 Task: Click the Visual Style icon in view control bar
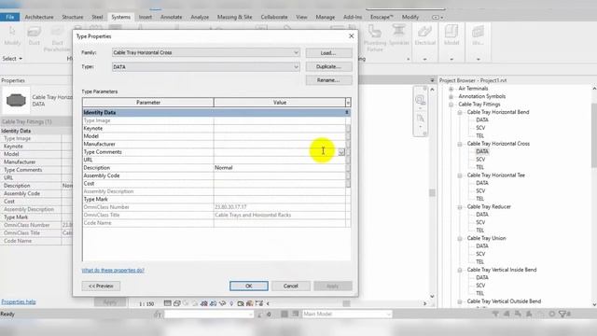[176, 303]
